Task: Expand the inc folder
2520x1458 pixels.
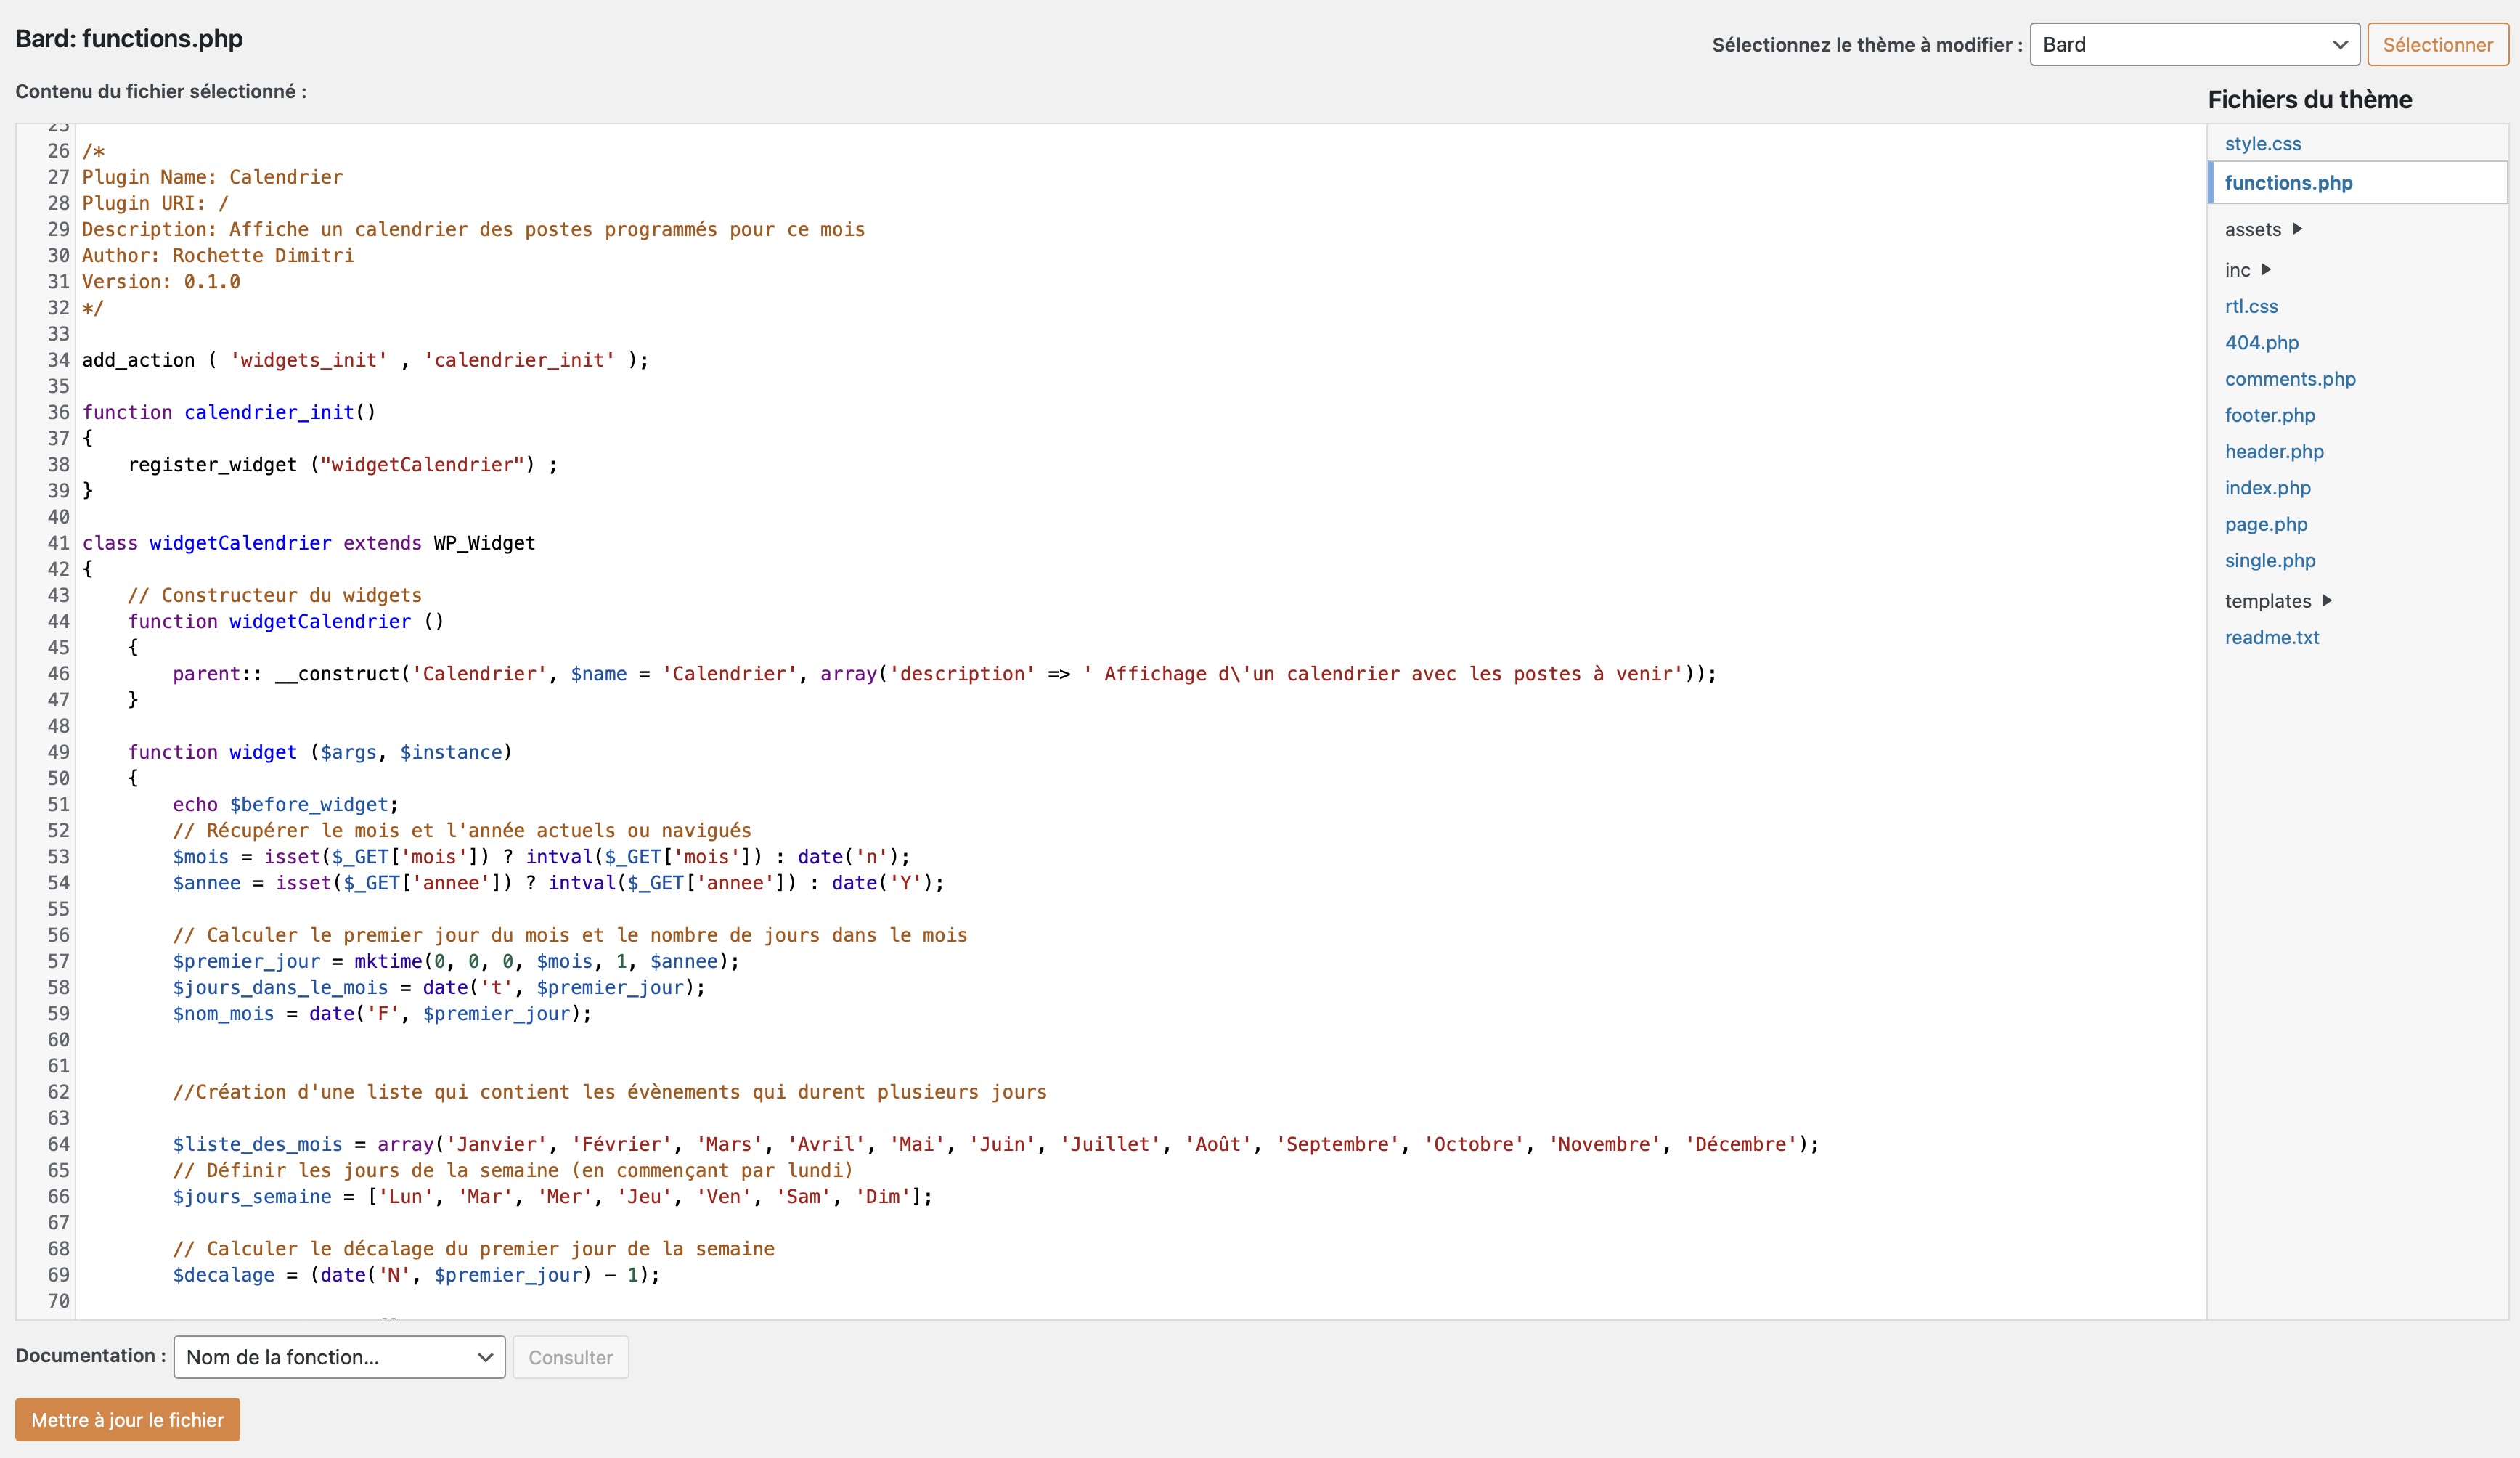Action: (x=2239, y=269)
